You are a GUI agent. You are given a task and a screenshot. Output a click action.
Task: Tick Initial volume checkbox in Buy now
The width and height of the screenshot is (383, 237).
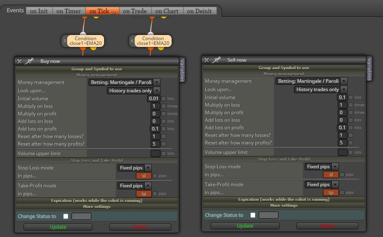tap(164, 98)
